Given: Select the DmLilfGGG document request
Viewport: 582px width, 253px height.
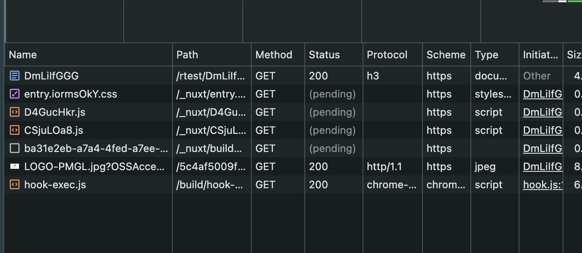Looking at the screenshot, I should point(51,76).
